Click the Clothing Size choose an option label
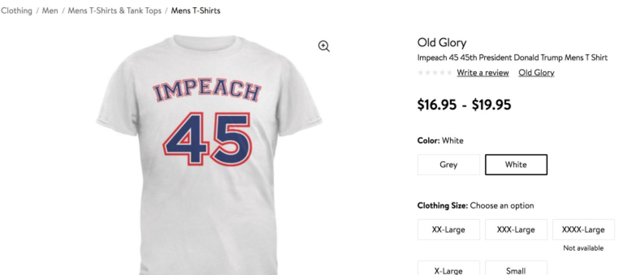 [x=475, y=206]
